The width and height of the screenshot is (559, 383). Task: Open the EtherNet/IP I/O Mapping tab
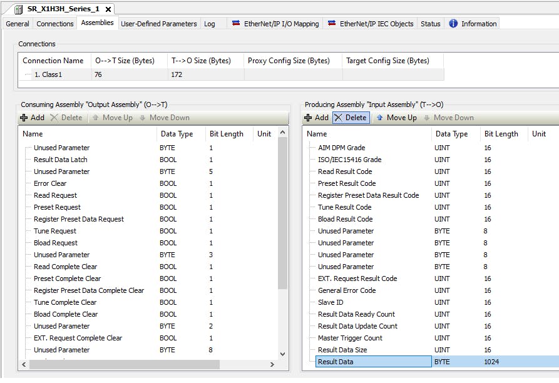[275, 24]
